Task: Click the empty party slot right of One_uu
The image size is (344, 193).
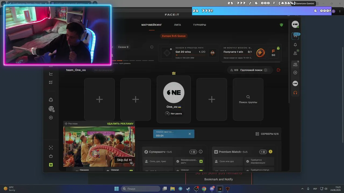Action: coord(212,99)
